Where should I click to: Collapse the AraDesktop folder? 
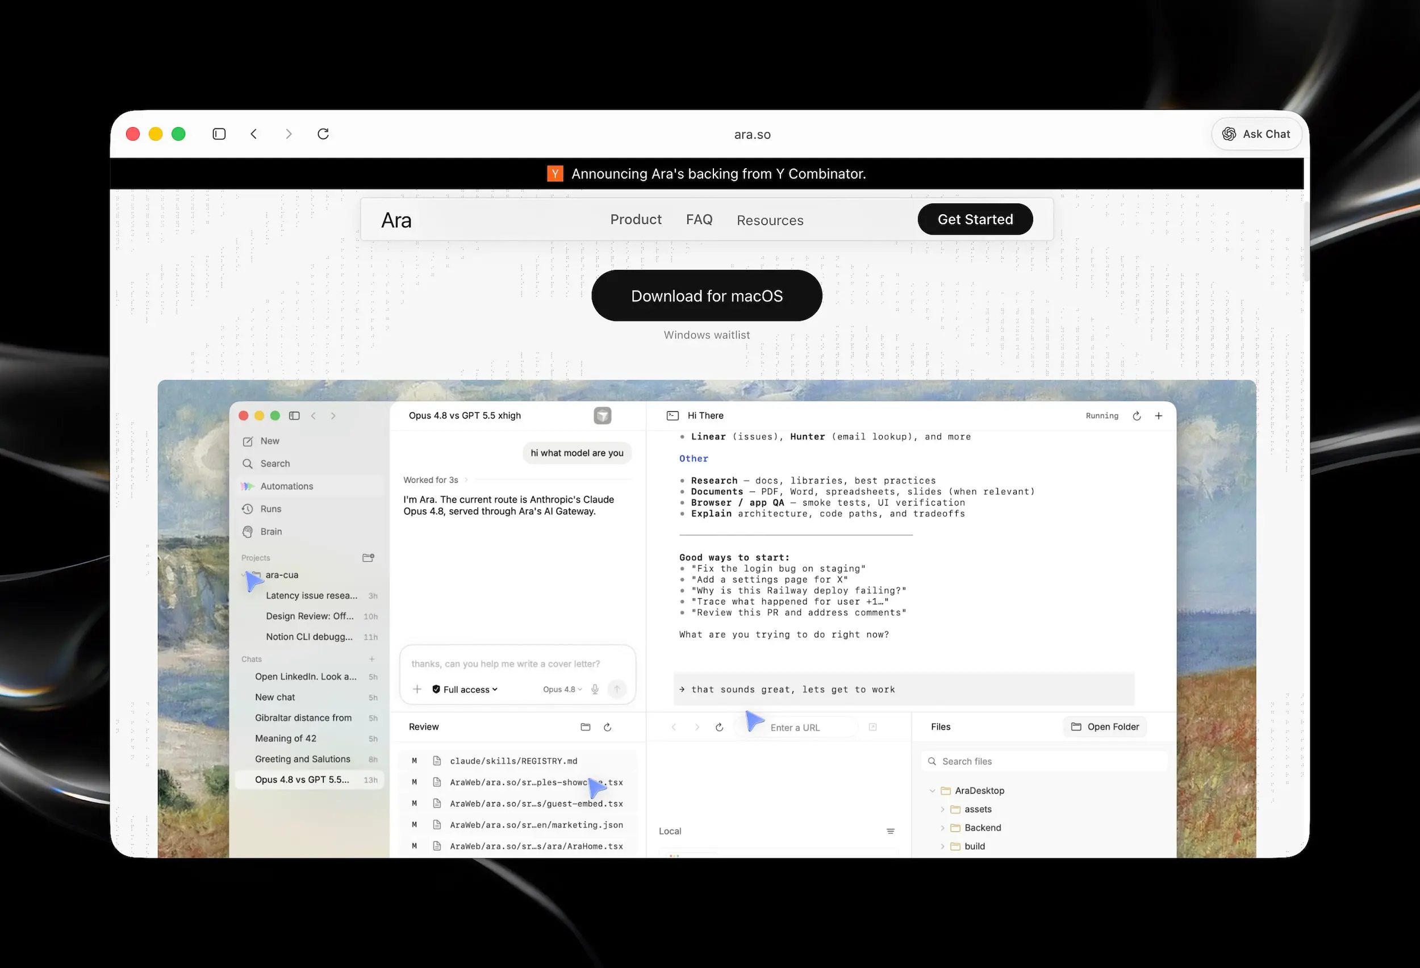click(932, 791)
